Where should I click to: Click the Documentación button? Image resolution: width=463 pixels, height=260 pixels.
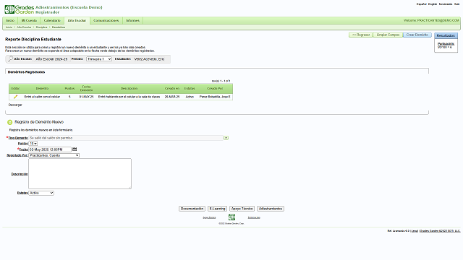192,209
